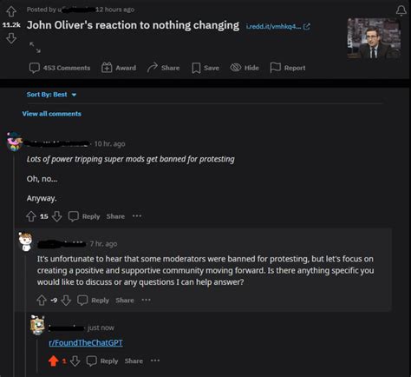Viewport: 411px width, 377px height.
Task: Downvote the John Oliver post
Action: pyautogui.click(x=11, y=38)
